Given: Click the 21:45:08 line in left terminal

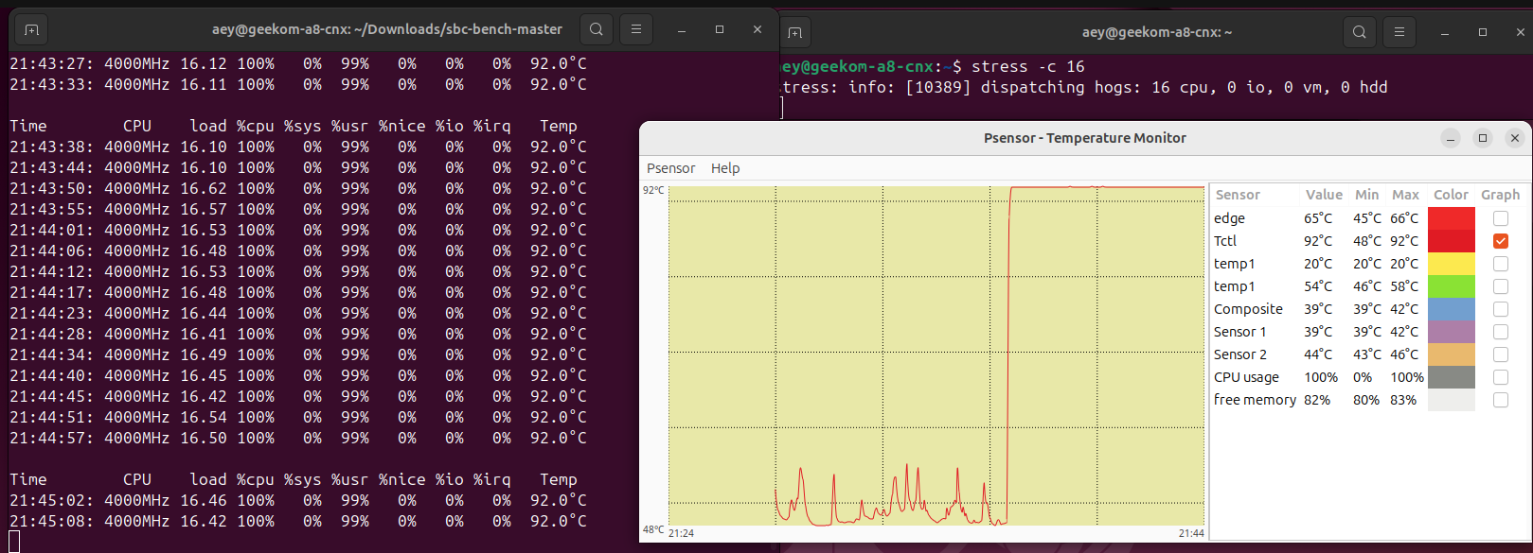Looking at the screenshot, I should point(298,521).
